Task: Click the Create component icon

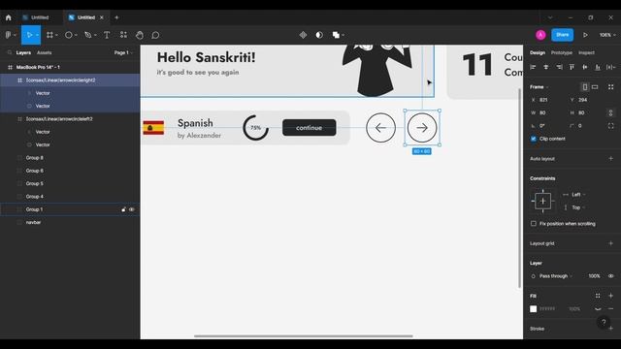Action: pos(303,35)
